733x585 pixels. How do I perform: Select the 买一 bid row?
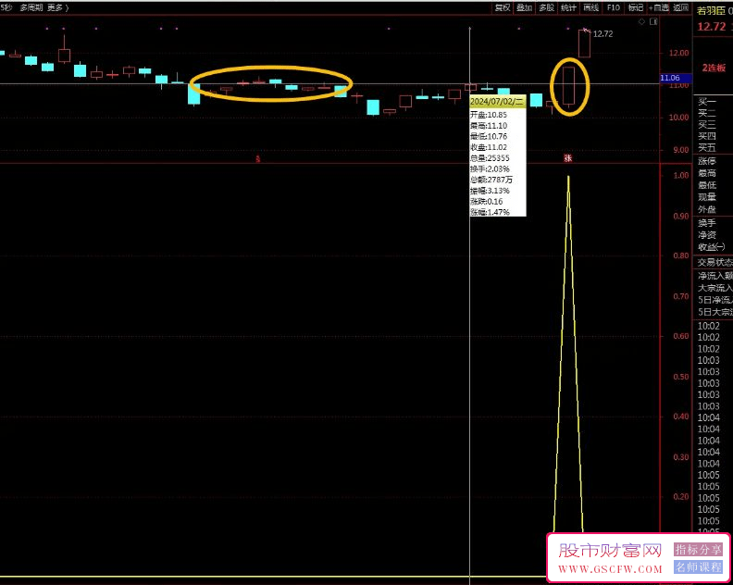tap(707, 102)
